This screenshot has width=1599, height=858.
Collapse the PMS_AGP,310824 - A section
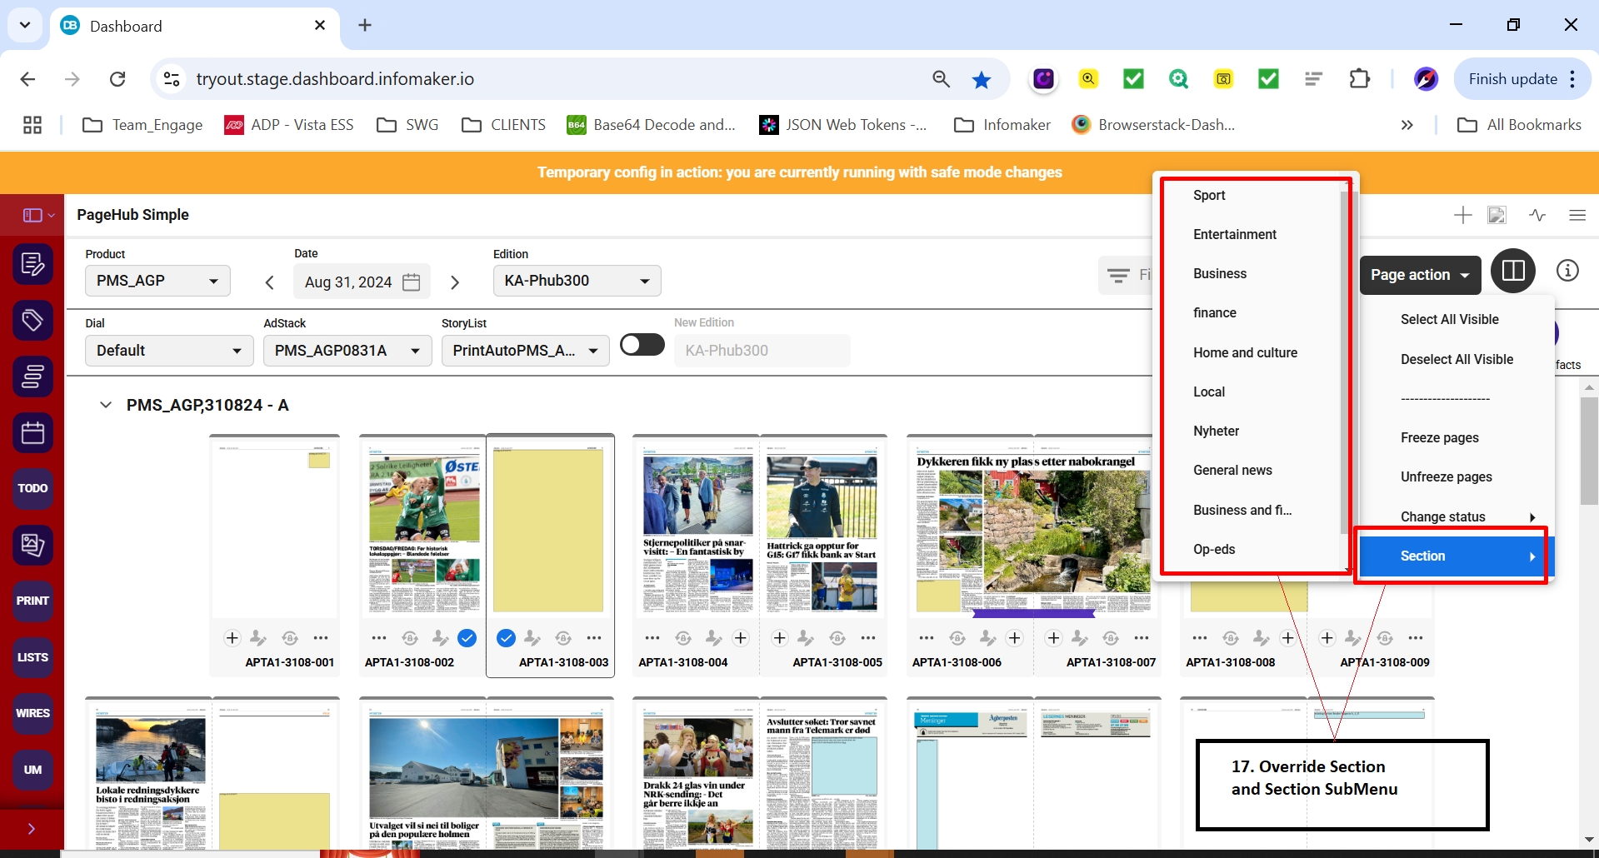[x=106, y=405]
